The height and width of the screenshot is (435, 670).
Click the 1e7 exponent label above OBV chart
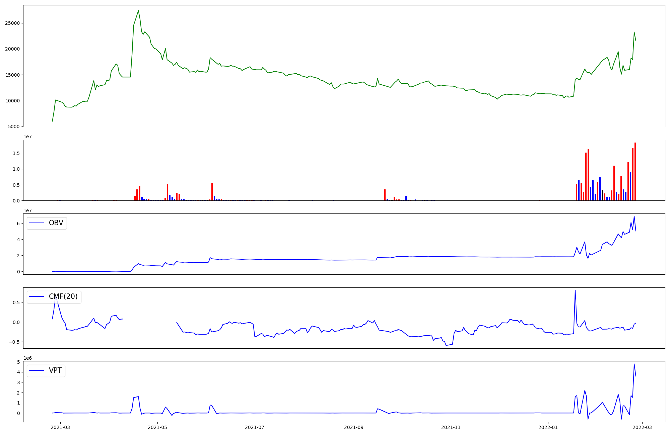(x=27, y=210)
